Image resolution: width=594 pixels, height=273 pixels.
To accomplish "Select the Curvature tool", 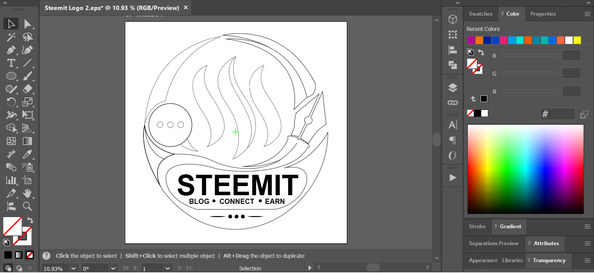I will point(27,50).
